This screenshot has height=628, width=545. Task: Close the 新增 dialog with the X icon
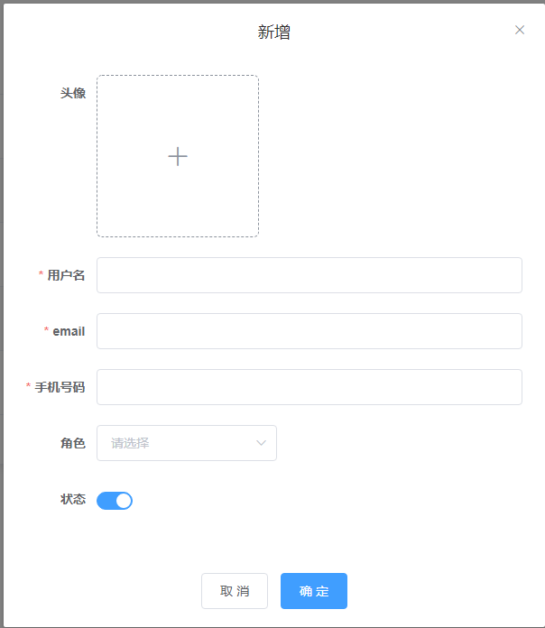[x=520, y=30]
